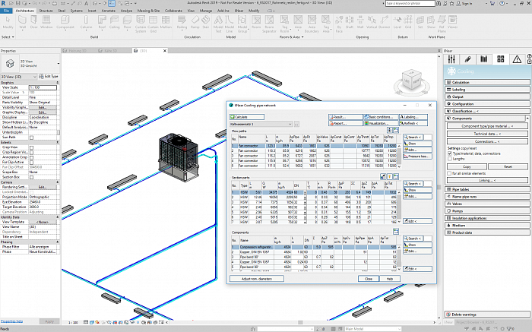Open the File menu
Screen dimensions: 532x332
pos(6,11)
